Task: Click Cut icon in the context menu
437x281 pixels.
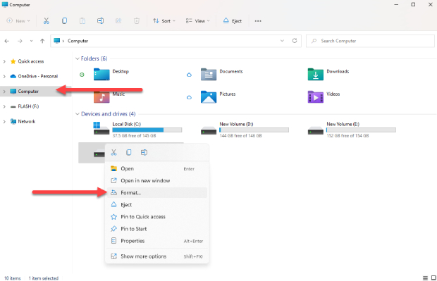Action: point(113,153)
